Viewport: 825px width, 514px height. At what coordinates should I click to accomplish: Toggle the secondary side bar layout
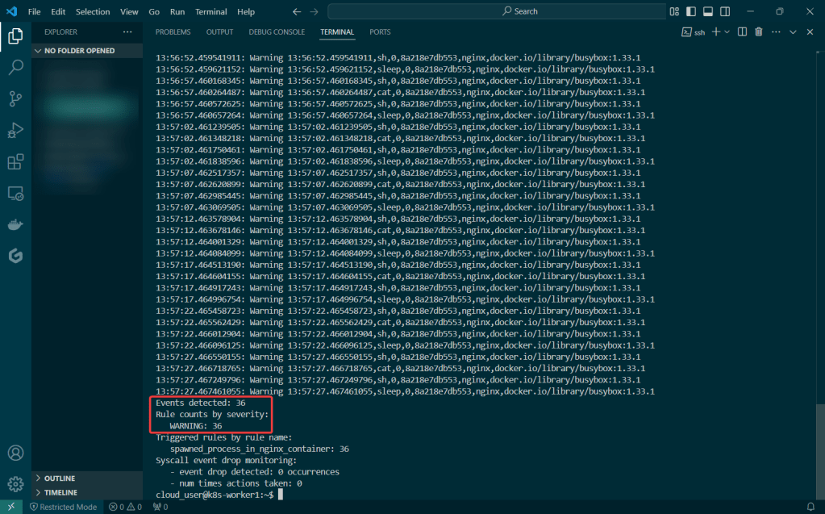tap(725, 12)
